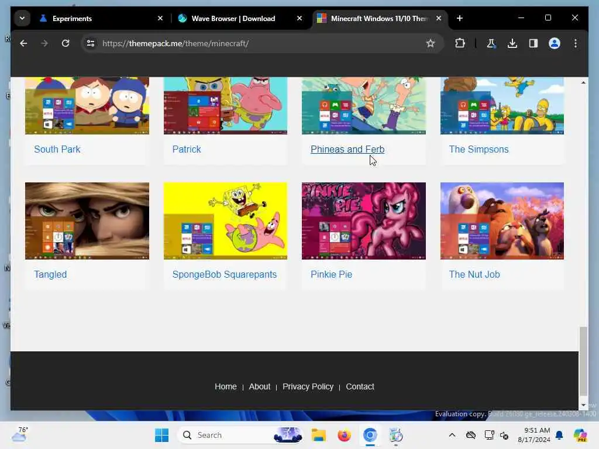Open the Copilot preview taskbar icon
The height and width of the screenshot is (449, 599).
coord(580,435)
